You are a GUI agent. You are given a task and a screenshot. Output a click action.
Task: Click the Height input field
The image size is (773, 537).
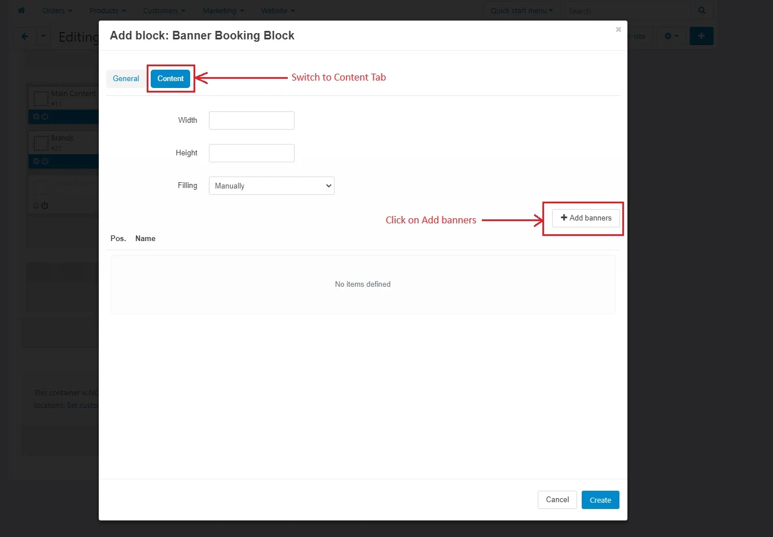coord(252,153)
